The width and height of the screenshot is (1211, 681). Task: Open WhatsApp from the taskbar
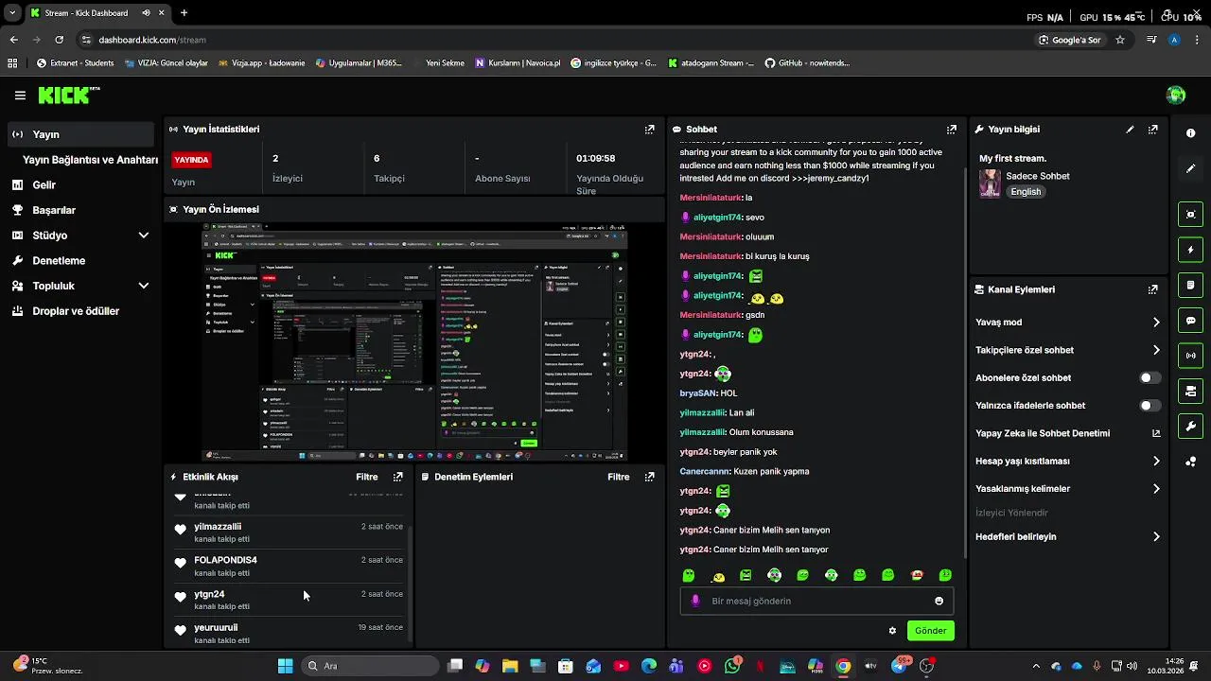coord(732,666)
